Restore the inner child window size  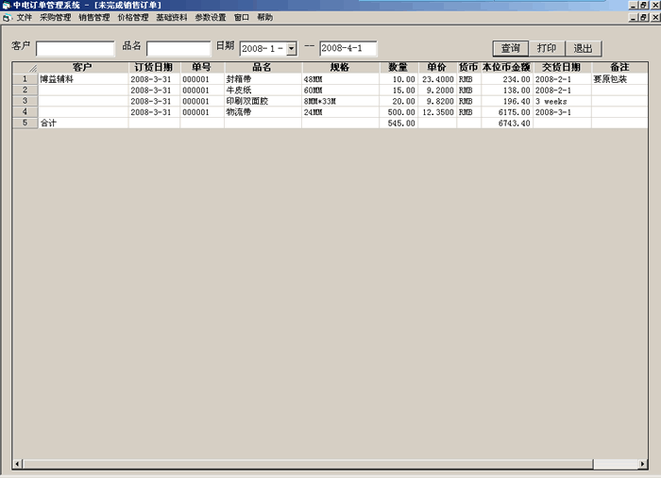coord(642,17)
